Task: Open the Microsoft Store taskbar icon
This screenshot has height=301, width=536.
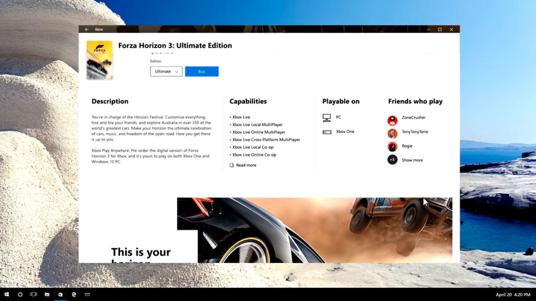Action: tap(60, 294)
